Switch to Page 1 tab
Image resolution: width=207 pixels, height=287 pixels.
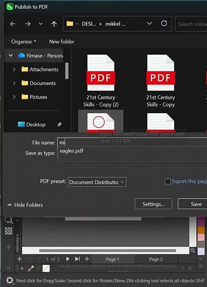pyautogui.click(x=112, y=259)
